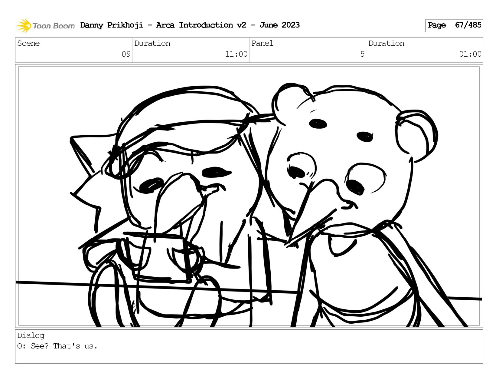Screen dimensions: 499x386
Task: Click the panel duration value '01:00'
Action: [x=470, y=54]
